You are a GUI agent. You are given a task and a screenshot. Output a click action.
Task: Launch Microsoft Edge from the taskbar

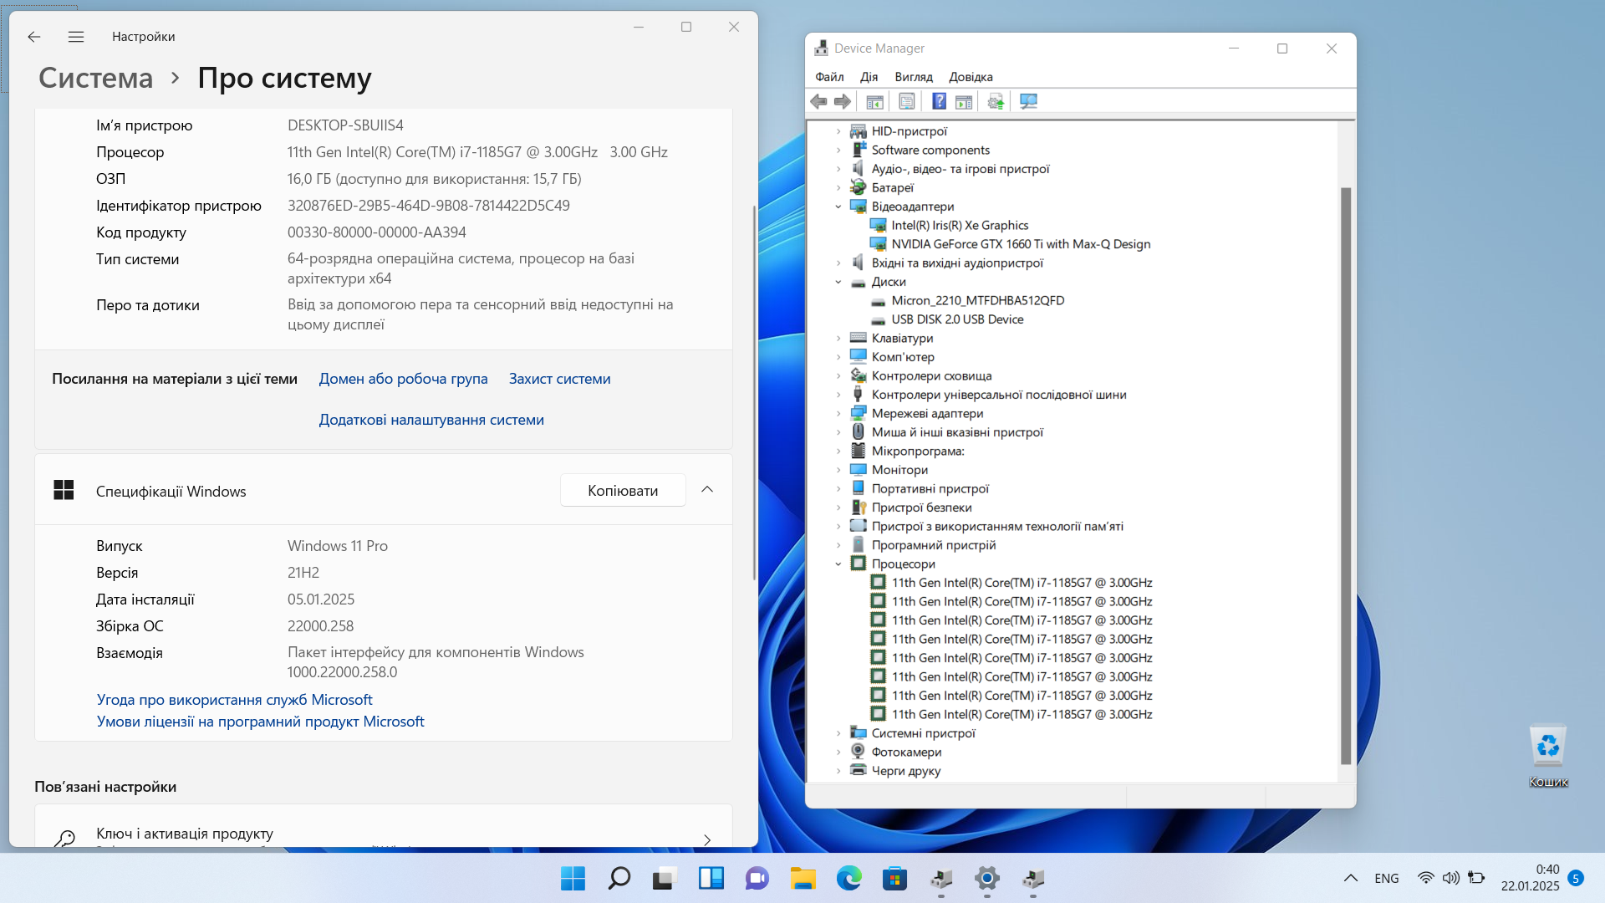pos(848,878)
